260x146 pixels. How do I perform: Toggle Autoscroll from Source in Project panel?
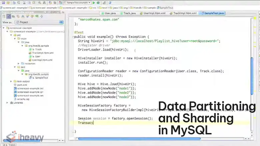[x=32, y=16]
